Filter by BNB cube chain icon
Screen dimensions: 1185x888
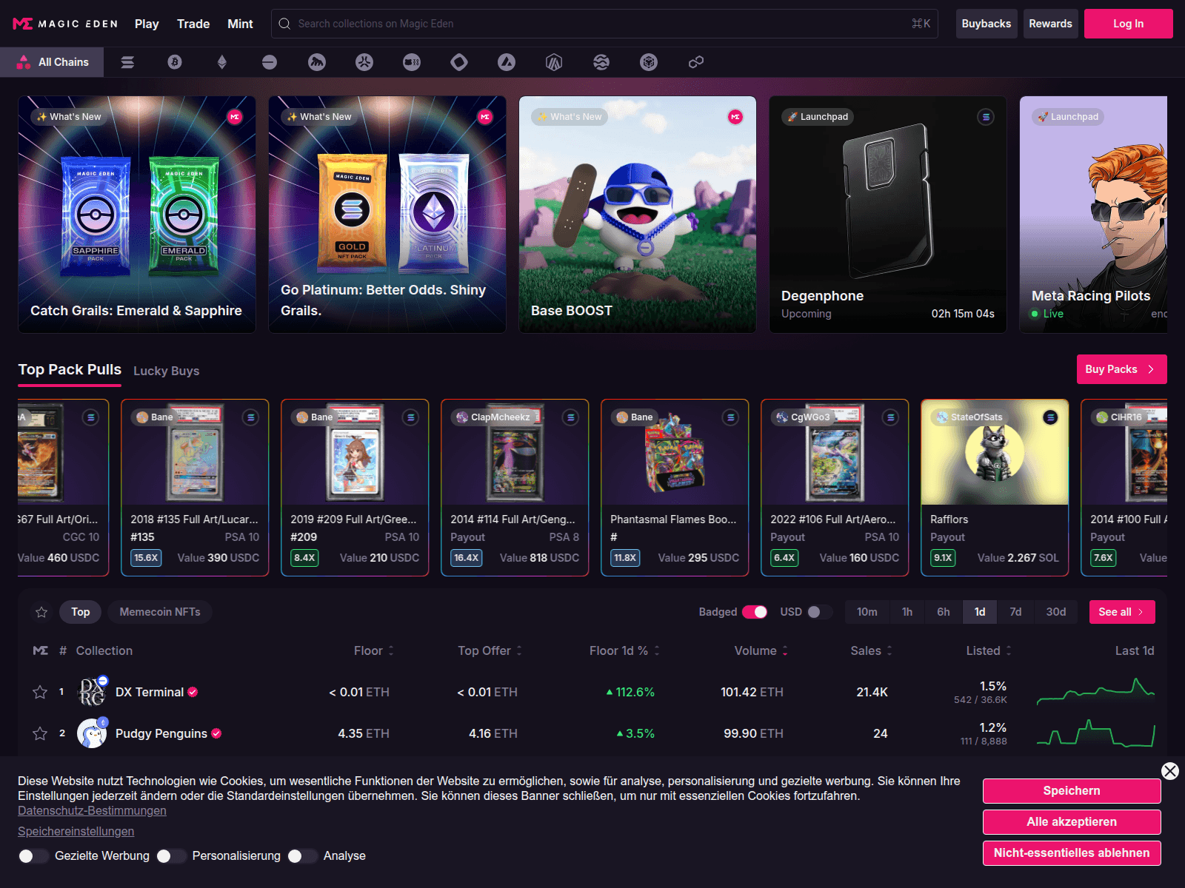click(x=649, y=62)
